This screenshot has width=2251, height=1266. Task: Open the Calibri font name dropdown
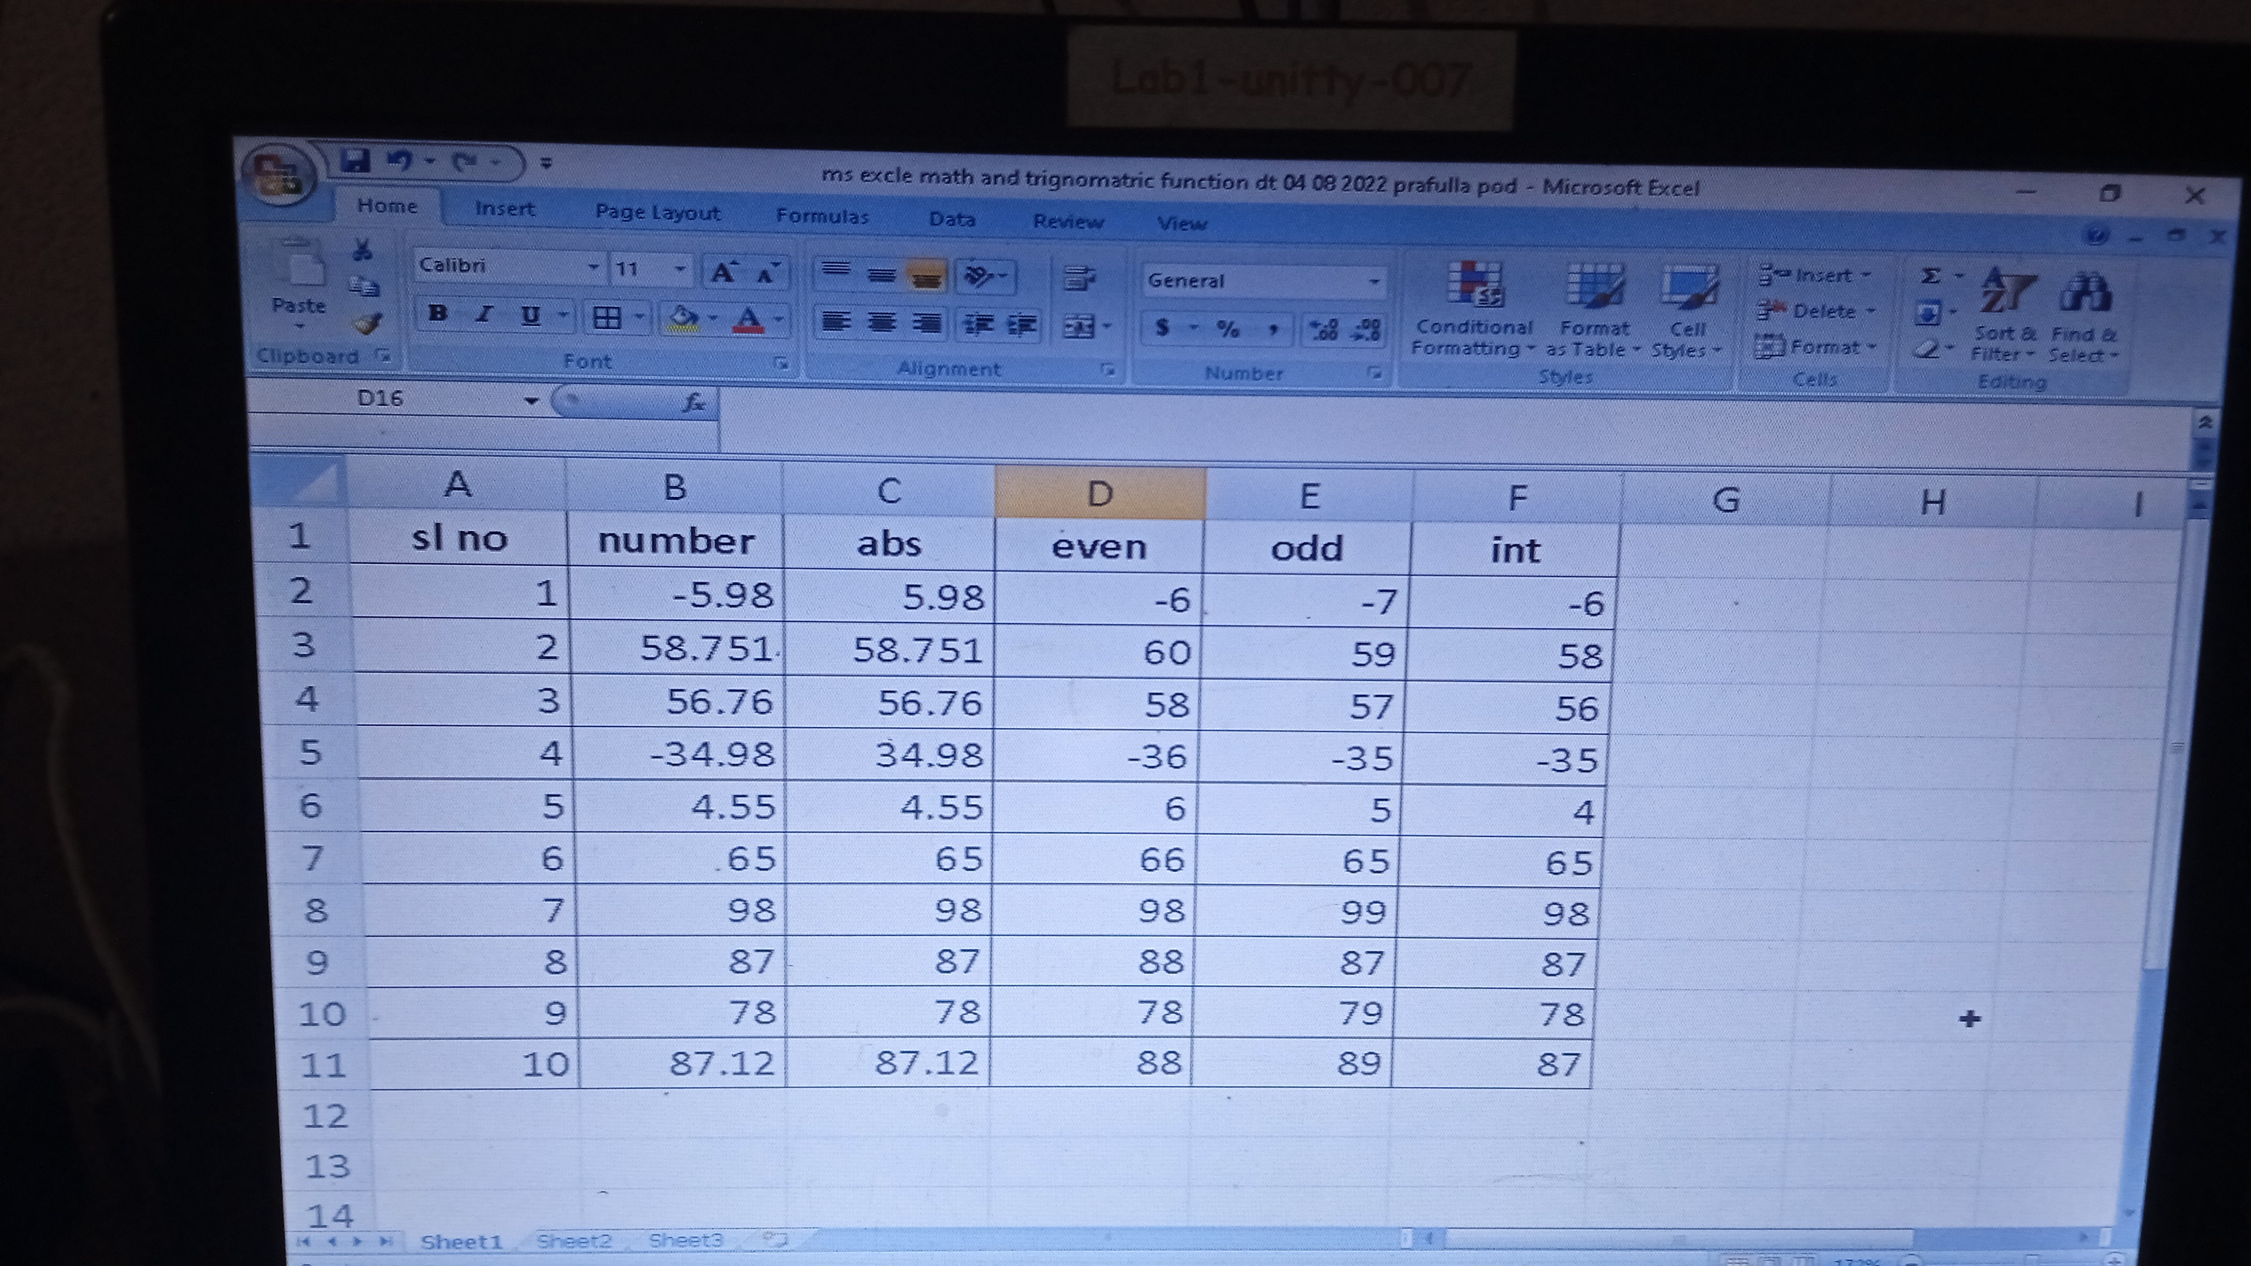pyautogui.click(x=594, y=266)
